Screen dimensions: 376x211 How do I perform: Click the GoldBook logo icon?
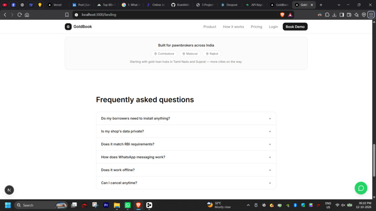click(x=68, y=27)
